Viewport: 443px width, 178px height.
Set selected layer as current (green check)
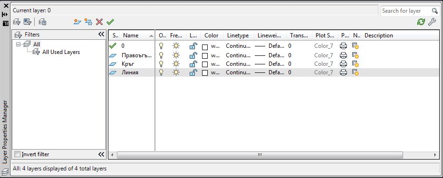click(x=110, y=22)
